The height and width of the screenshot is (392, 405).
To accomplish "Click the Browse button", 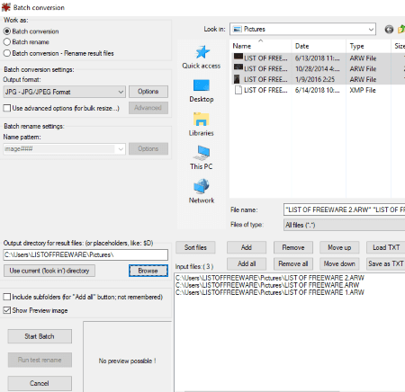I will tap(148, 271).
